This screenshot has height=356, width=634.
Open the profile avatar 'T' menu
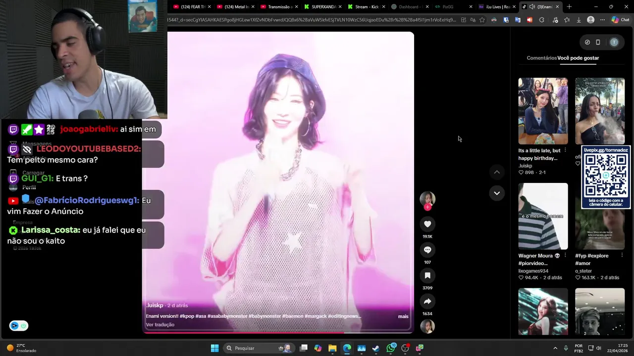coord(614,43)
